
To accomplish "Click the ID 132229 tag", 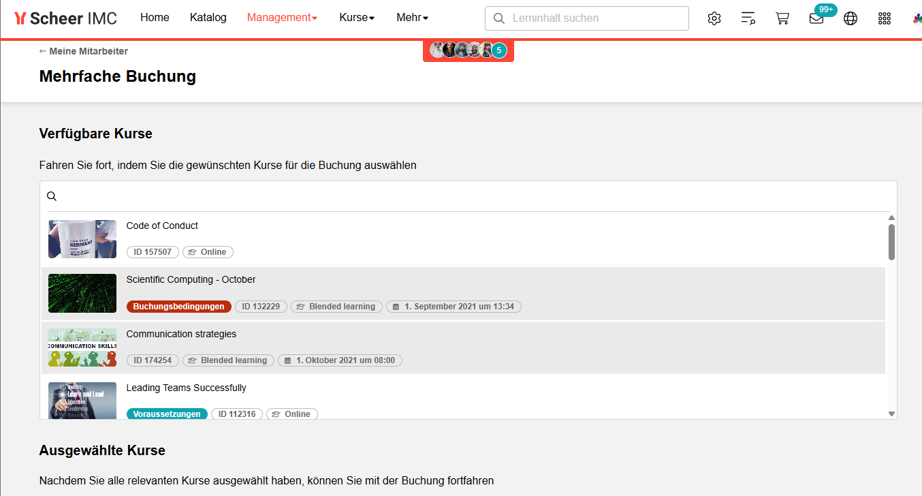I will tap(261, 307).
